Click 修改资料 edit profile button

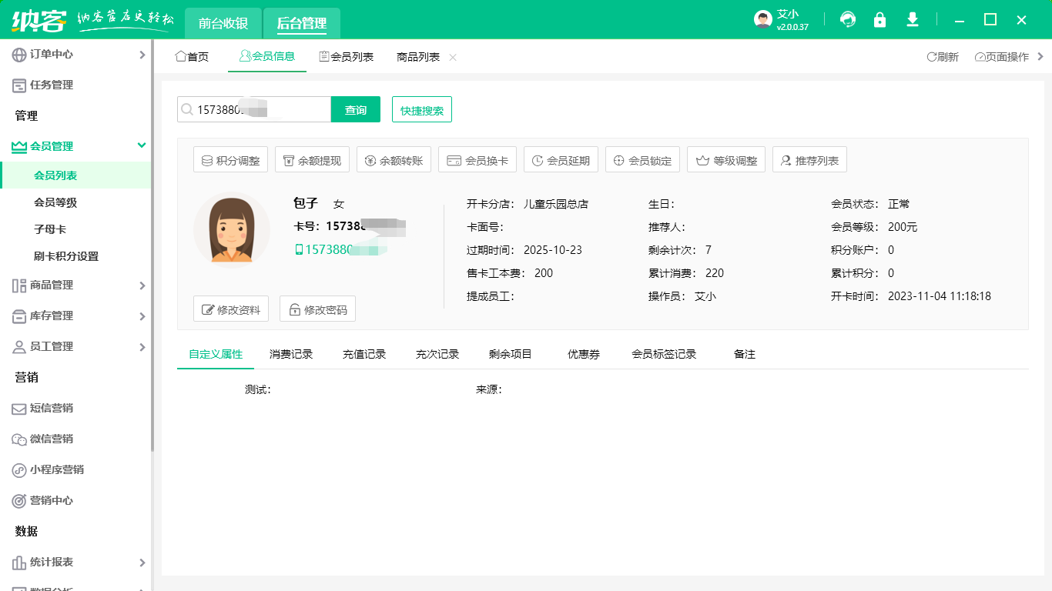231,309
